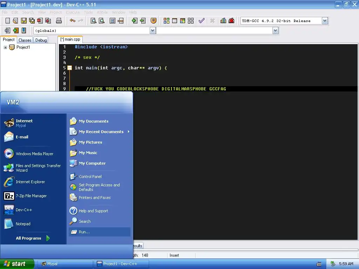Click the Syntax Check checkmark icon
359x269 pixels.
202,21
